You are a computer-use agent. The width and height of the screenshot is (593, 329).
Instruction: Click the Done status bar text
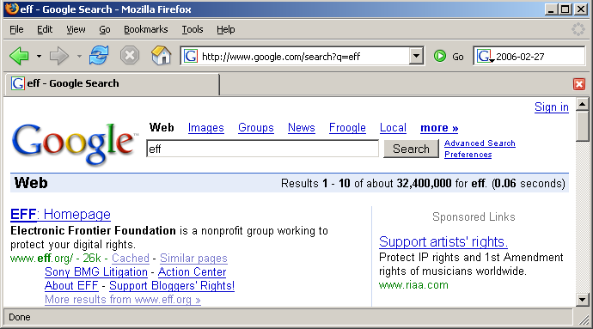19,317
